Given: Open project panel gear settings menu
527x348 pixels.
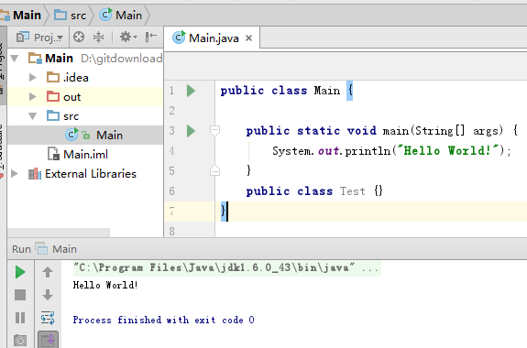Looking at the screenshot, I should [x=128, y=37].
